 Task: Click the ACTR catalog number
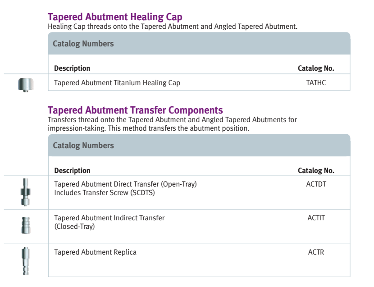(316, 252)
